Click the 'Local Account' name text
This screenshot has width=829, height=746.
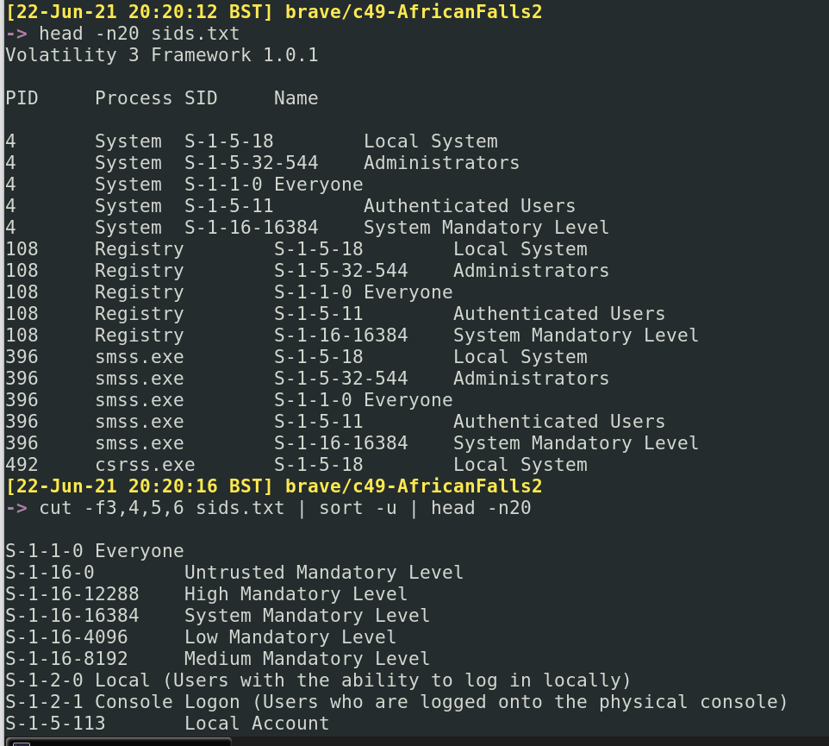(257, 724)
